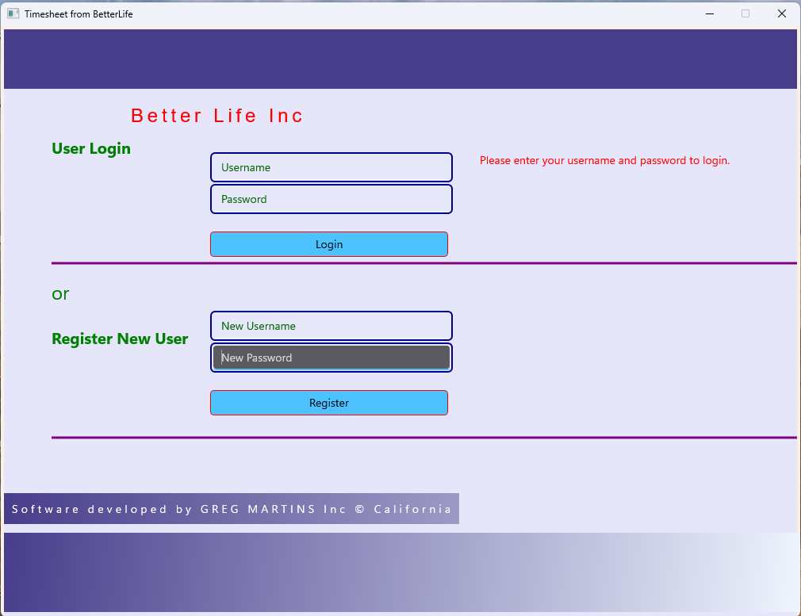The height and width of the screenshot is (616, 801).
Task: Click the red Better Life Inc heading
Action: click(217, 116)
